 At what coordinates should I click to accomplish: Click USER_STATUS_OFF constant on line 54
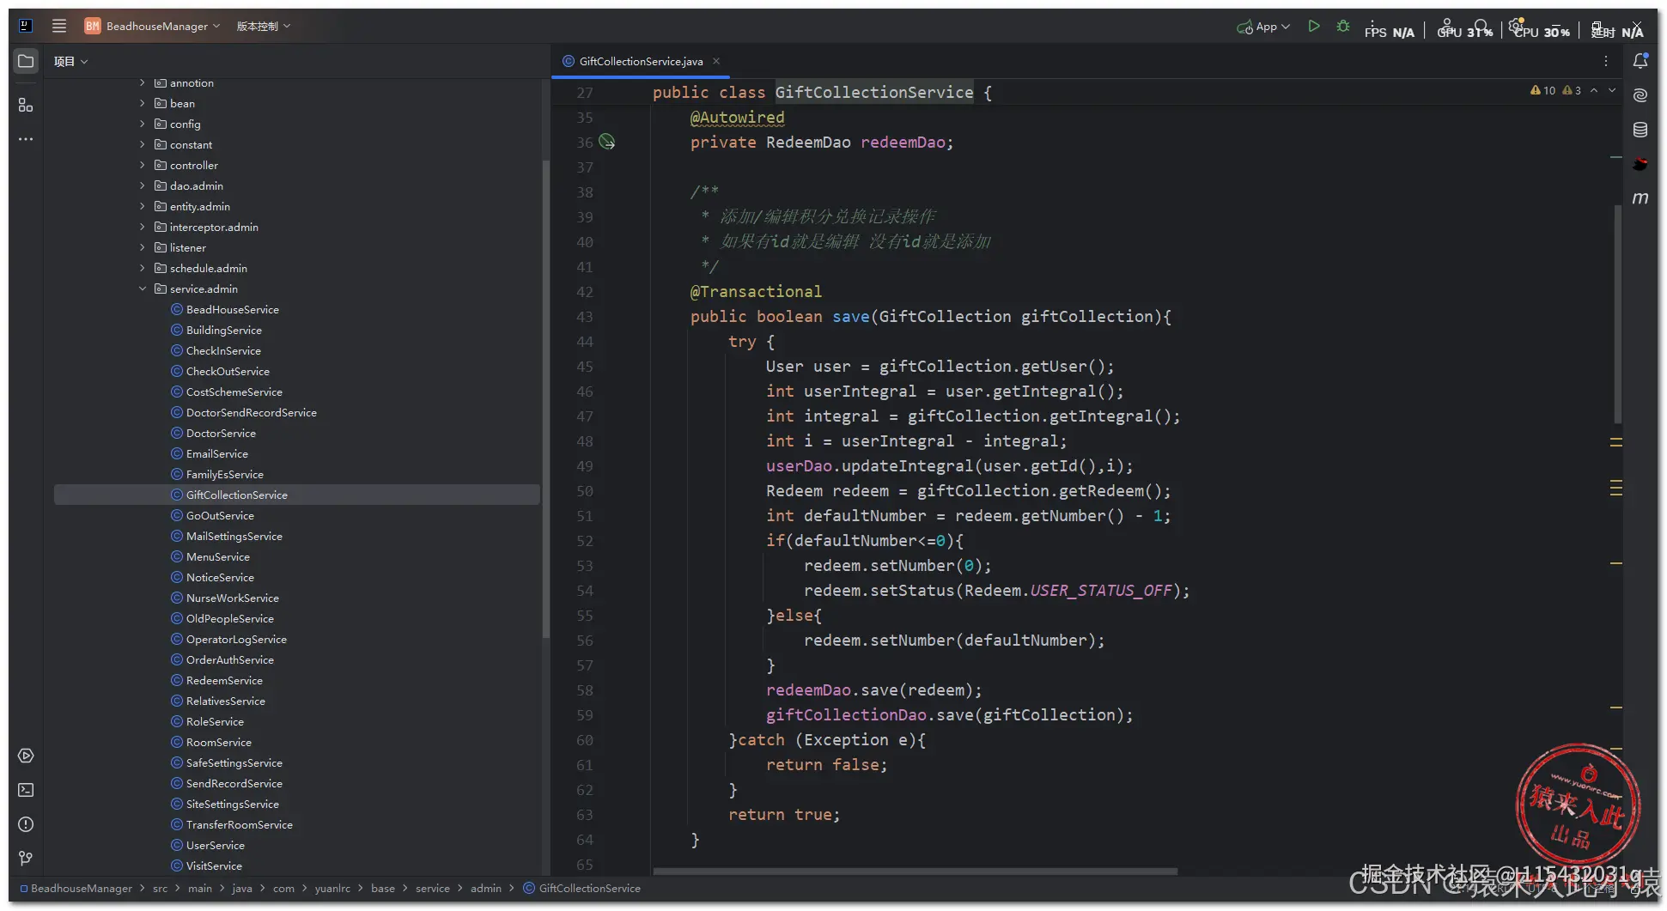(1101, 591)
